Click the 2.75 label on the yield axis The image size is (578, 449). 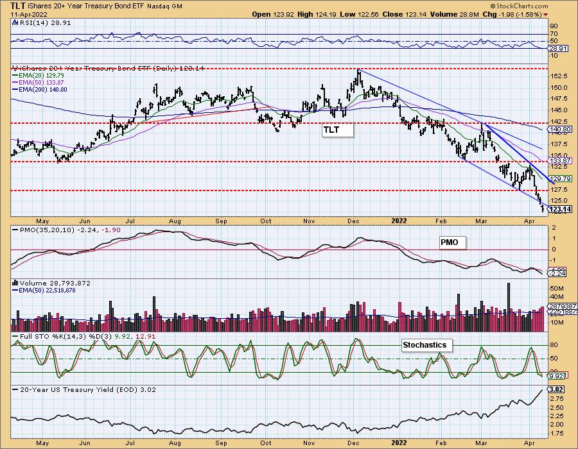557,399
